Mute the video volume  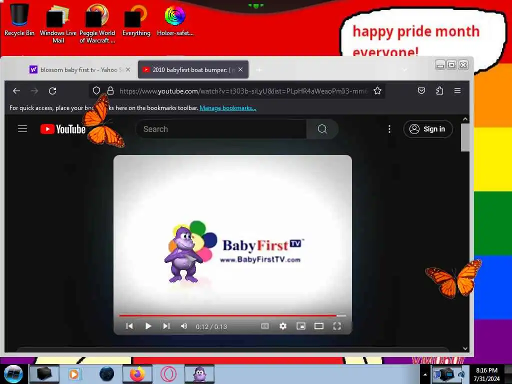184,326
